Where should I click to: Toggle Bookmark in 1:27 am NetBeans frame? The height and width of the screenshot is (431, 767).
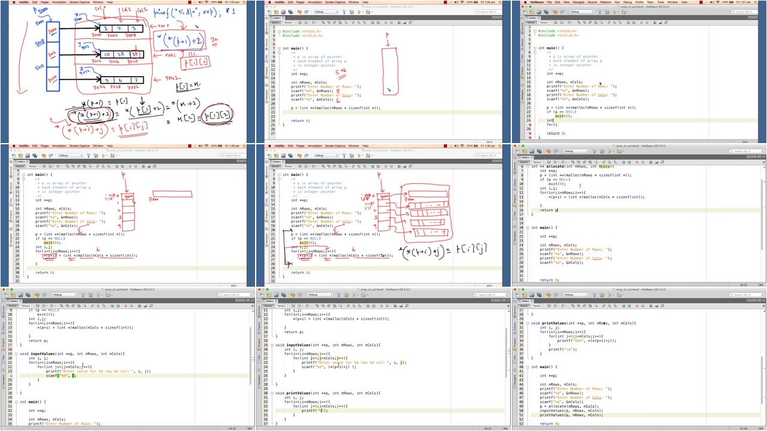point(620,23)
